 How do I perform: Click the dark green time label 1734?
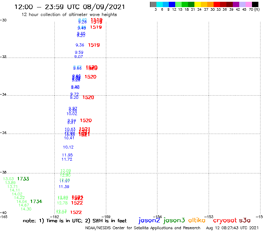pos(36,201)
